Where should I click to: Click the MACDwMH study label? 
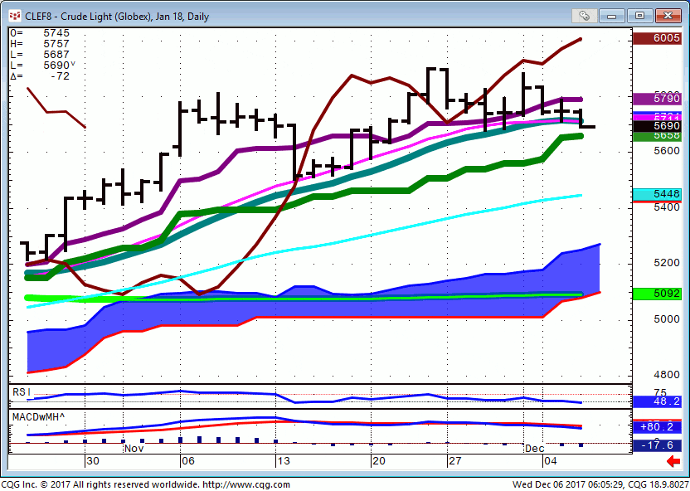coord(38,415)
